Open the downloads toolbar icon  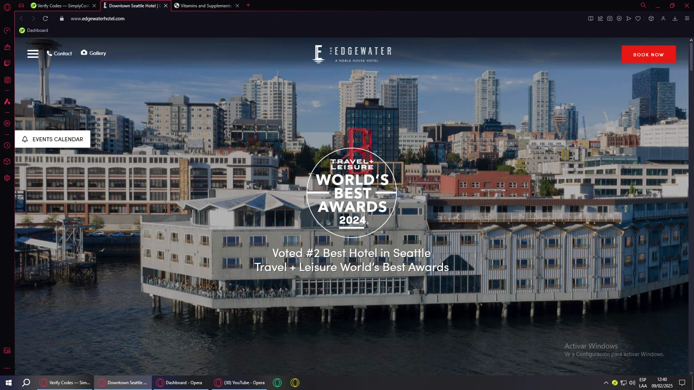coord(675,18)
